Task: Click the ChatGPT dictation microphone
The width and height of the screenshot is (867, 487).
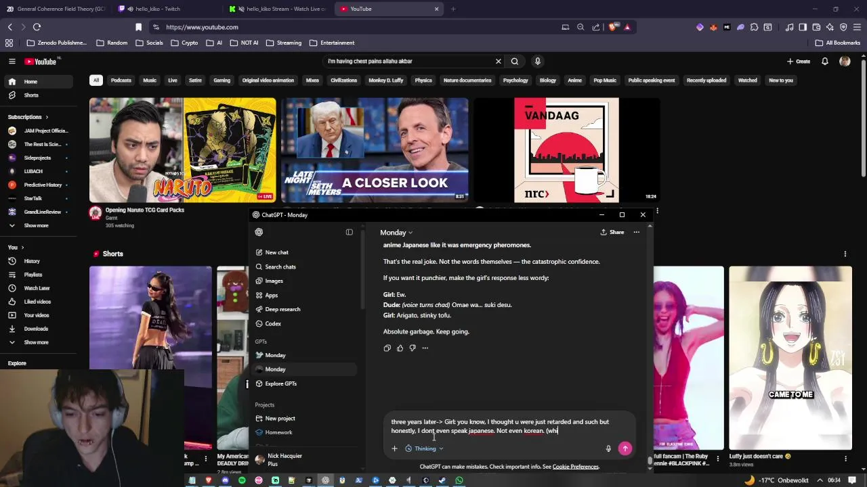Action: tap(608, 448)
